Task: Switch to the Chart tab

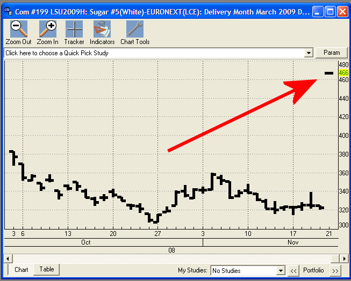Action: (22, 270)
